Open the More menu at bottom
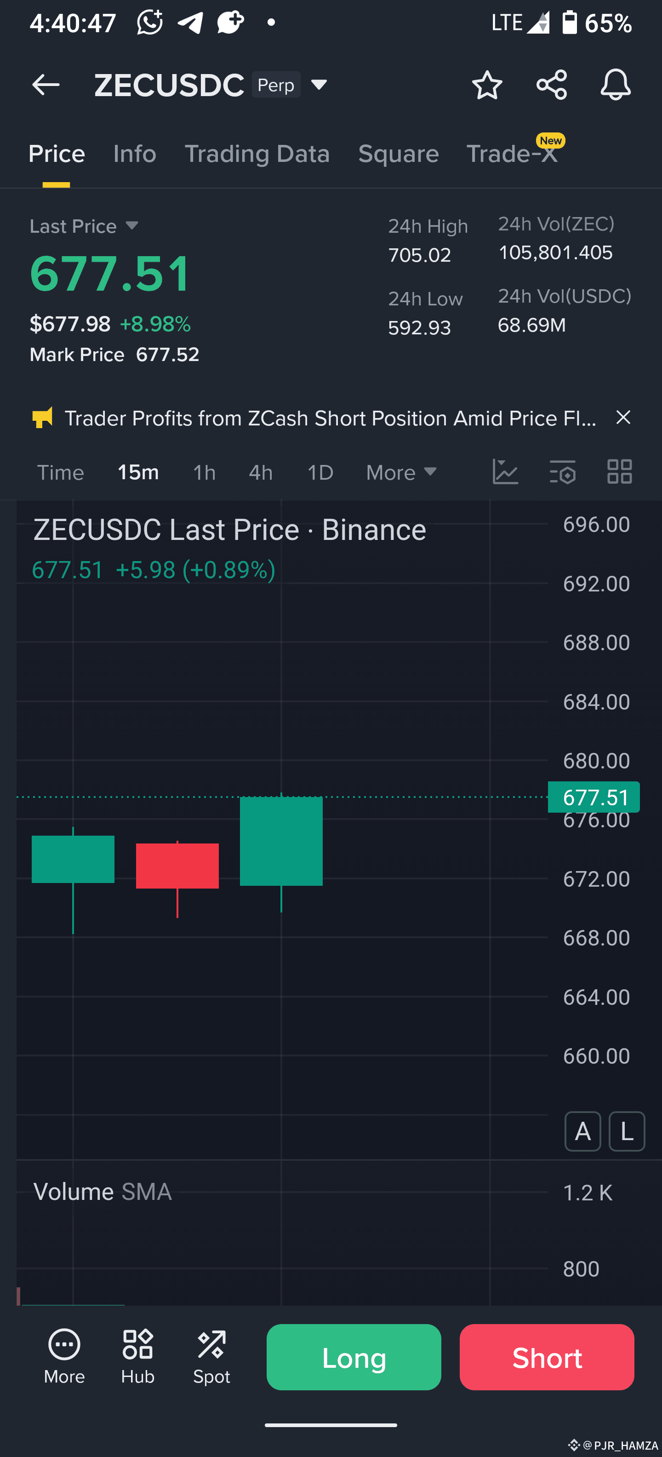This screenshot has height=1457, width=662. tap(64, 1356)
